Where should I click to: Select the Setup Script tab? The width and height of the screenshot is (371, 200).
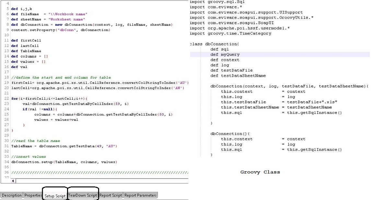tap(55, 196)
